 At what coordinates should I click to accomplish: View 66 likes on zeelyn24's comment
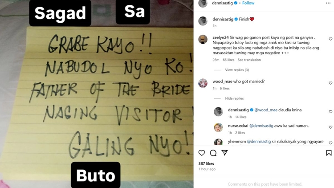pyautogui.click(x=228, y=60)
